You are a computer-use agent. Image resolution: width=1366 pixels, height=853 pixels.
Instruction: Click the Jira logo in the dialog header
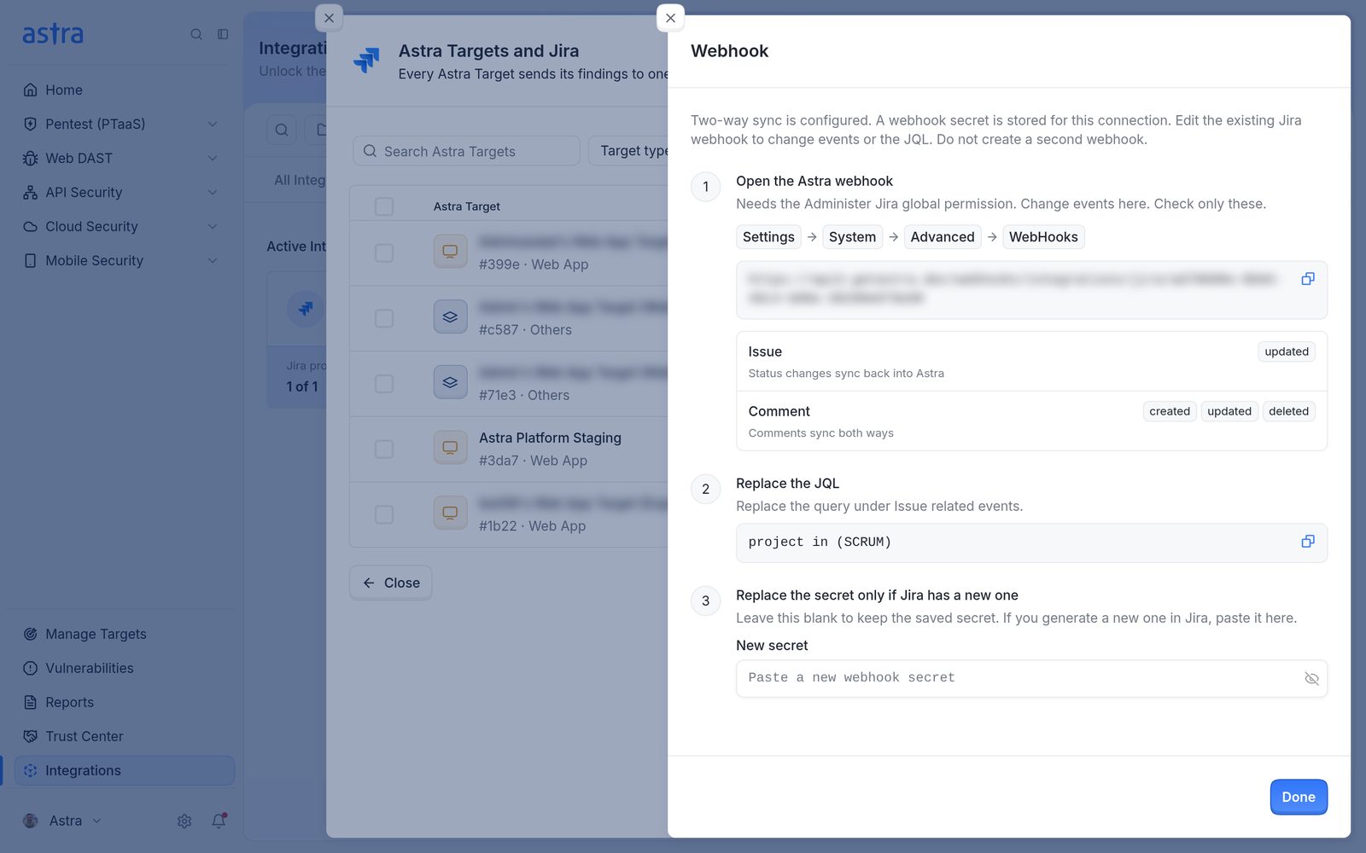pos(366,61)
